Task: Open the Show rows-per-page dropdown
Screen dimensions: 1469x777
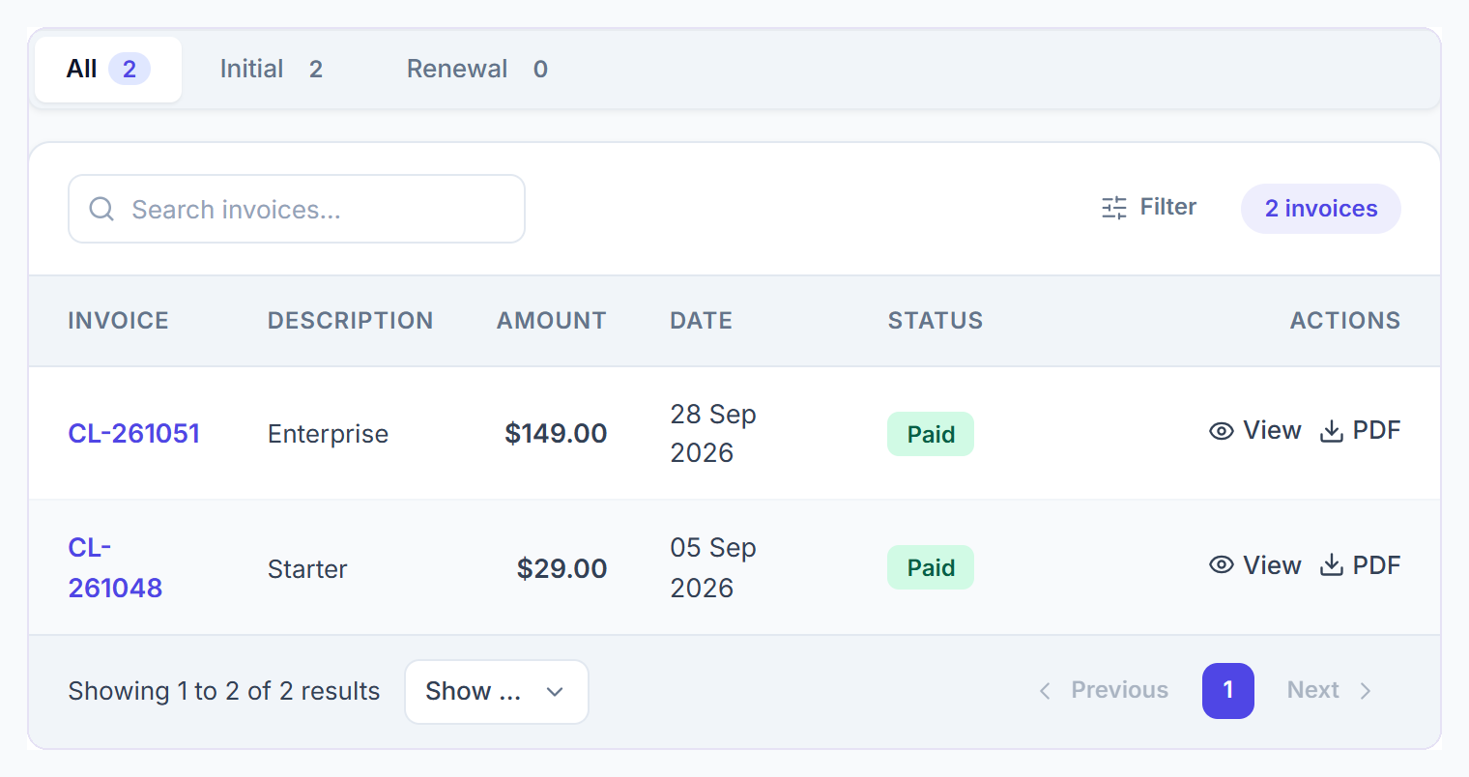Action: [497, 692]
